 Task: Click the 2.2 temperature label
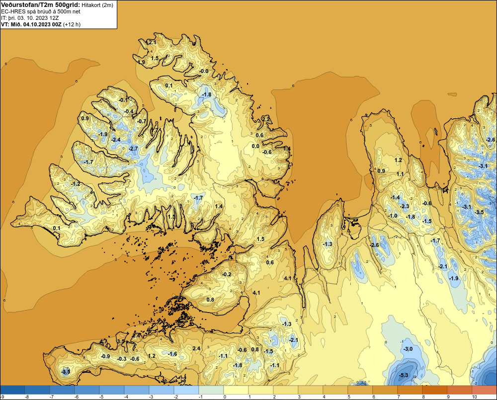tap(266, 119)
